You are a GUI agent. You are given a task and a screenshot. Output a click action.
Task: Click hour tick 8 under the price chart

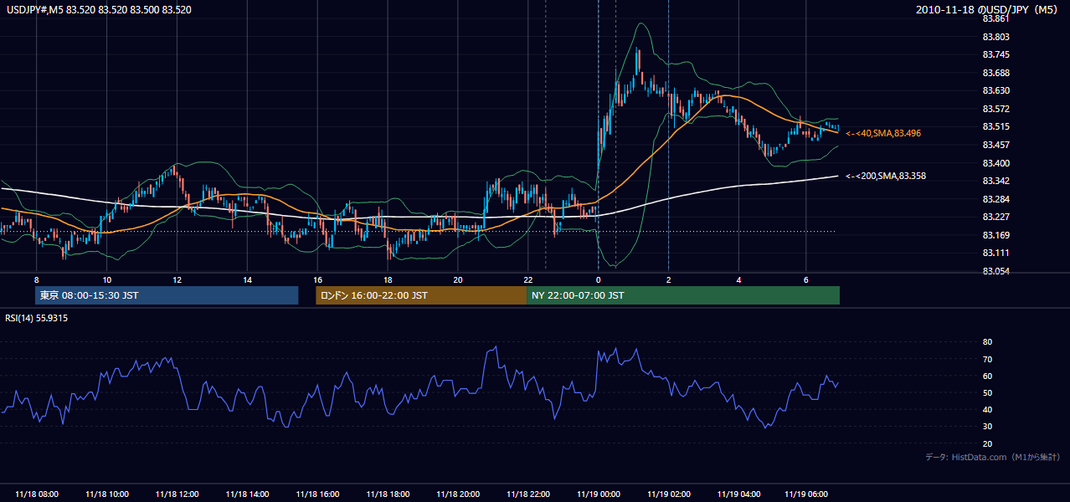(37, 279)
